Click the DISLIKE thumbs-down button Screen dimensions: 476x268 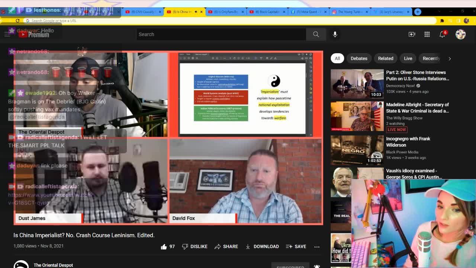tap(194, 246)
